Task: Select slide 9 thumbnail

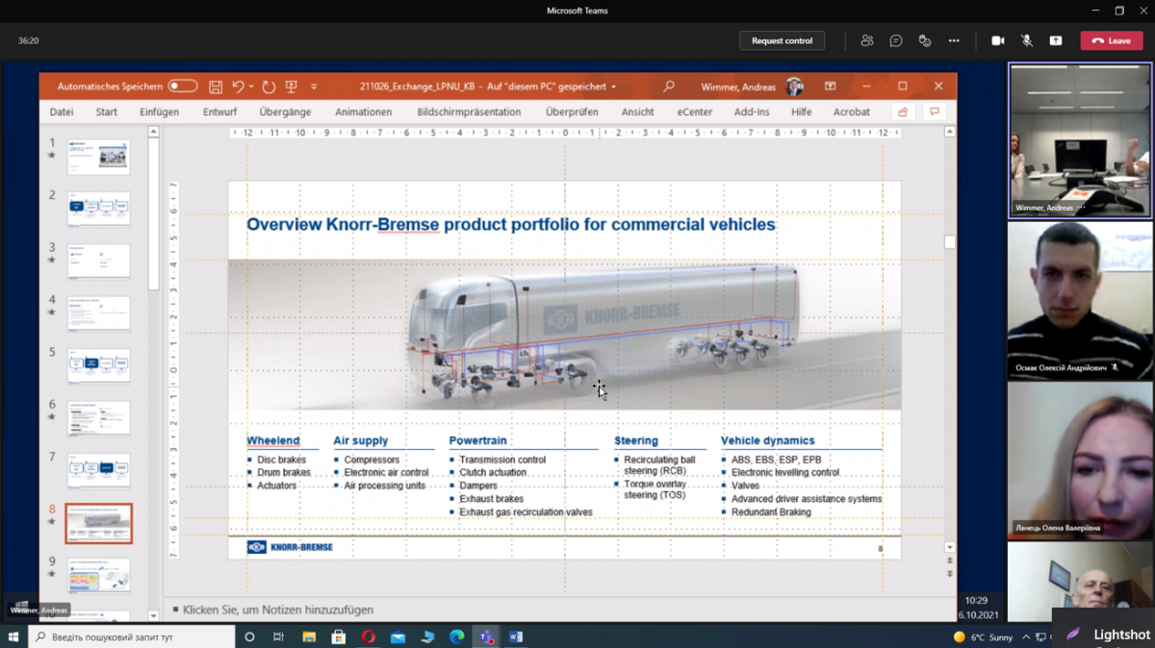Action: point(98,575)
